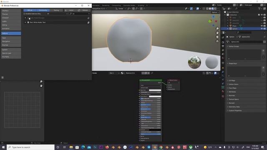
Task: Click the zoom icon in the image editor
Action: pyautogui.click(x=41, y=82)
